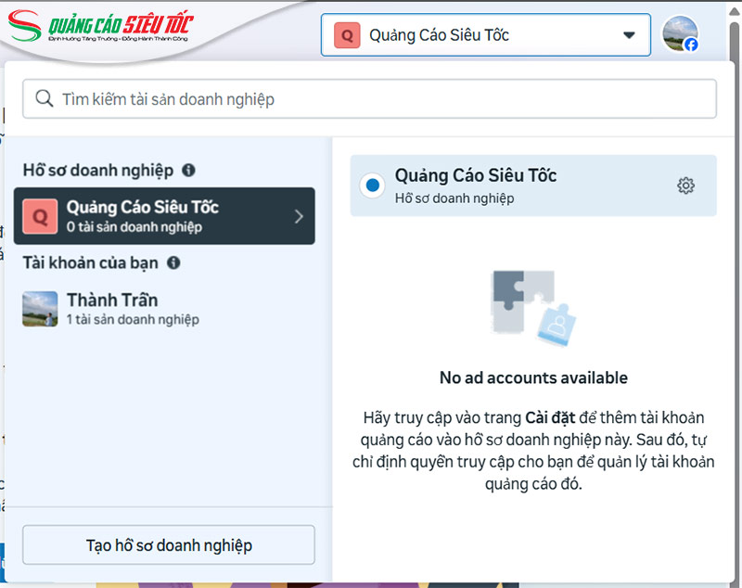Image resolution: width=742 pixels, height=588 pixels.
Task: Click the Tạo hồ sơ doanh nghiệp button
Action: [x=169, y=544]
